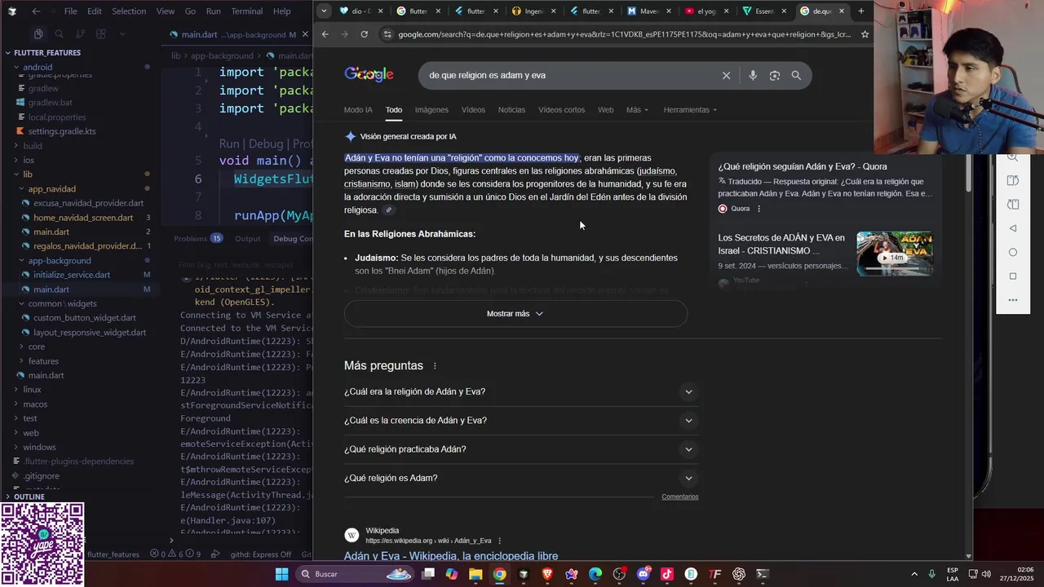
Task: Switch to the Noticias search tab
Action: pyautogui.click(x=511, y=110)
